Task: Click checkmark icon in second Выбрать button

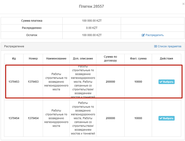Action: point(161,118)
